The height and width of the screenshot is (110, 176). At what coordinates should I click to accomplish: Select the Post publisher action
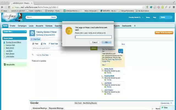pyautogui.click(x=35, y=44)
